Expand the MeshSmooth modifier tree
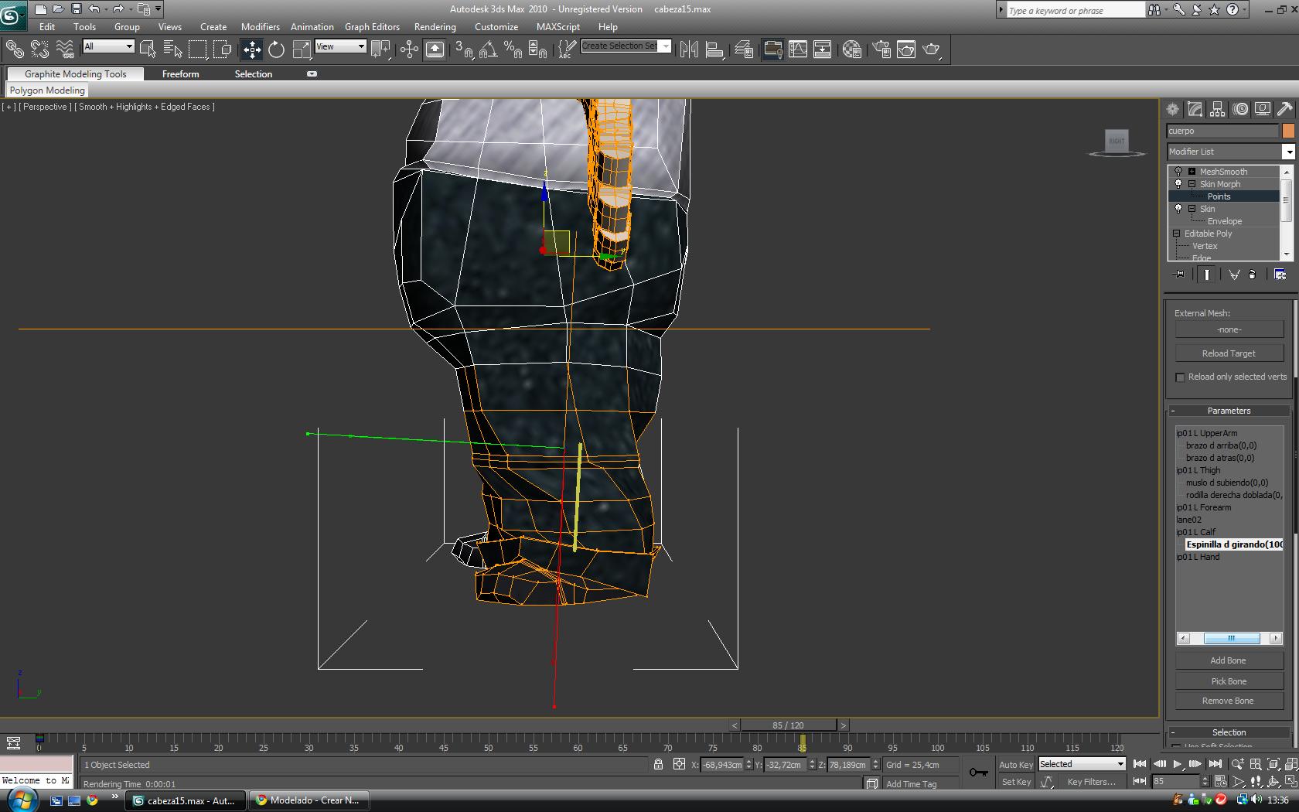This screenshot has width=1299, height=812. (x=1192, y=172)
